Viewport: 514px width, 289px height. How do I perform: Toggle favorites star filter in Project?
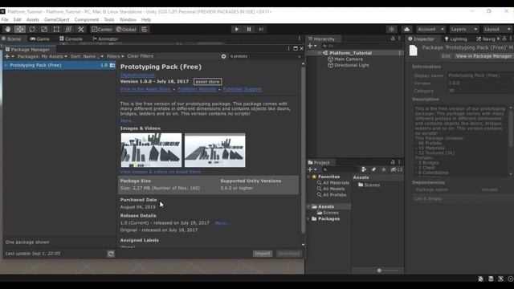pyautogui.click(x=384, y=169)
